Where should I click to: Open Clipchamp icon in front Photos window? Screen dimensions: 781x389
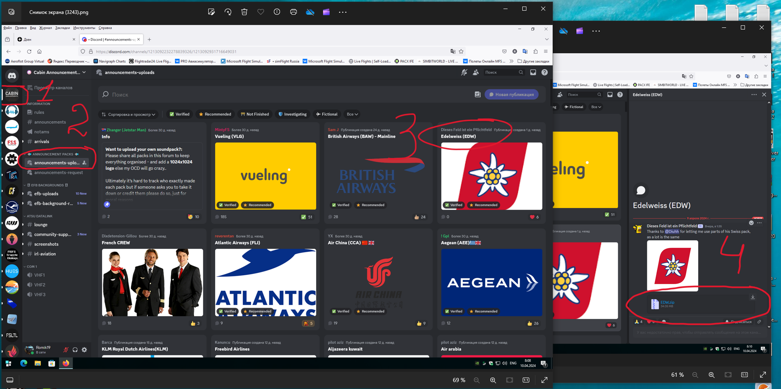(326, 12)
